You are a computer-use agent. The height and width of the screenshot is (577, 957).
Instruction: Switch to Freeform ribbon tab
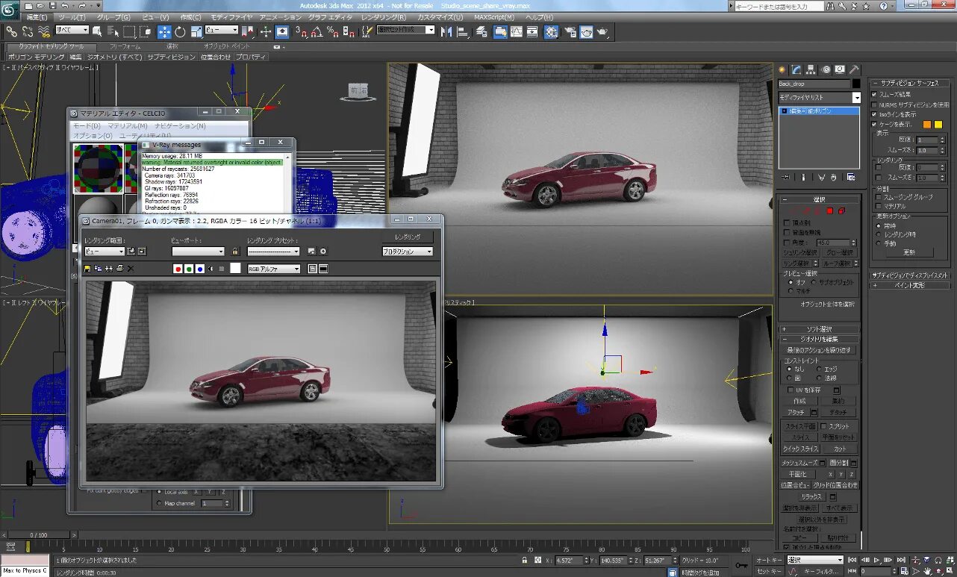(x=125, y=46)
